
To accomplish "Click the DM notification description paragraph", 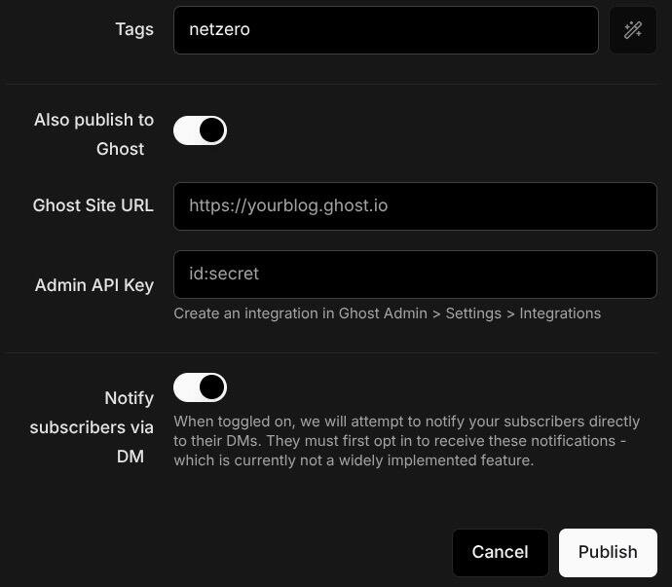I will coord(406,441).
